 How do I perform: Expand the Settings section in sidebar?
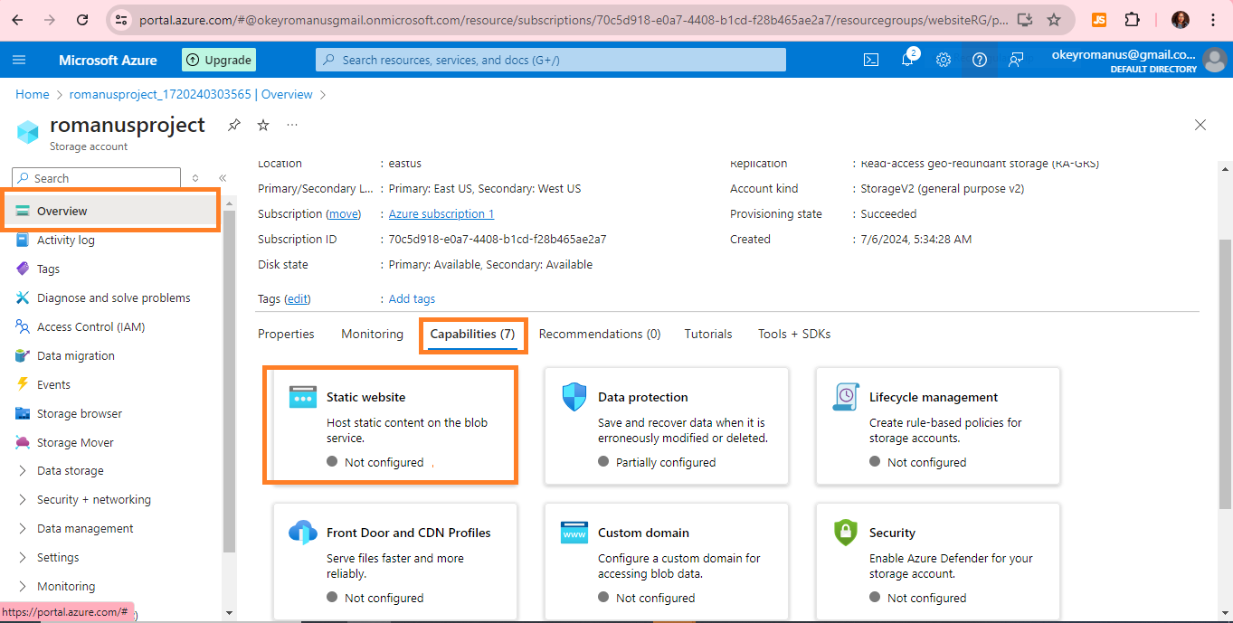(24, 557)
